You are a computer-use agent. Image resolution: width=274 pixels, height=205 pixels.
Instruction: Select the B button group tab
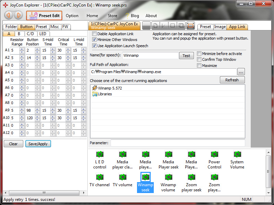pos(19,33)
